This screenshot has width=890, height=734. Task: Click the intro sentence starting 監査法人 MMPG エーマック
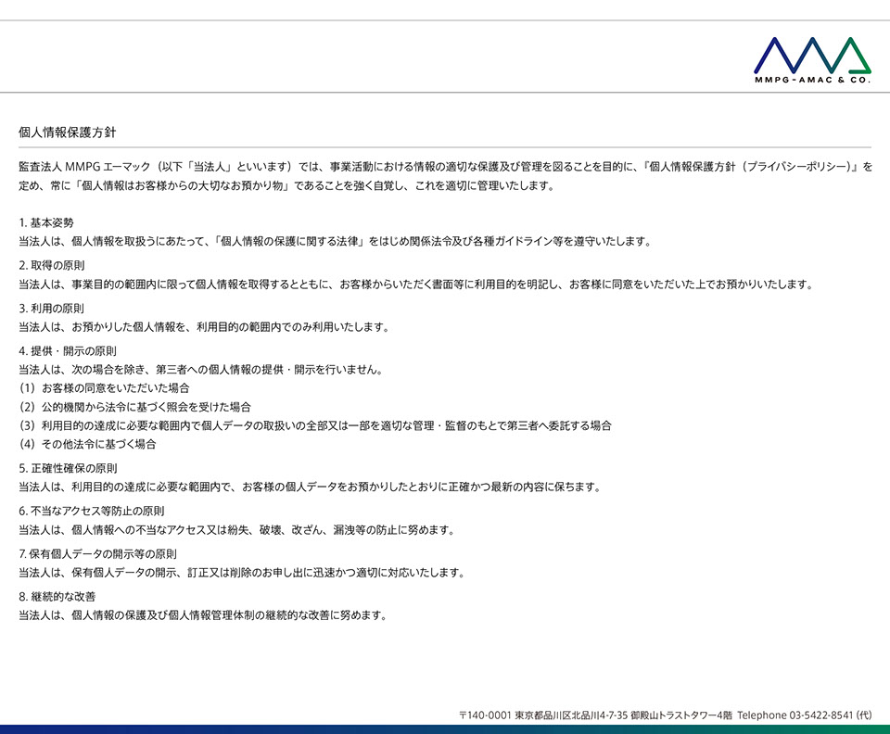[445, 167]
